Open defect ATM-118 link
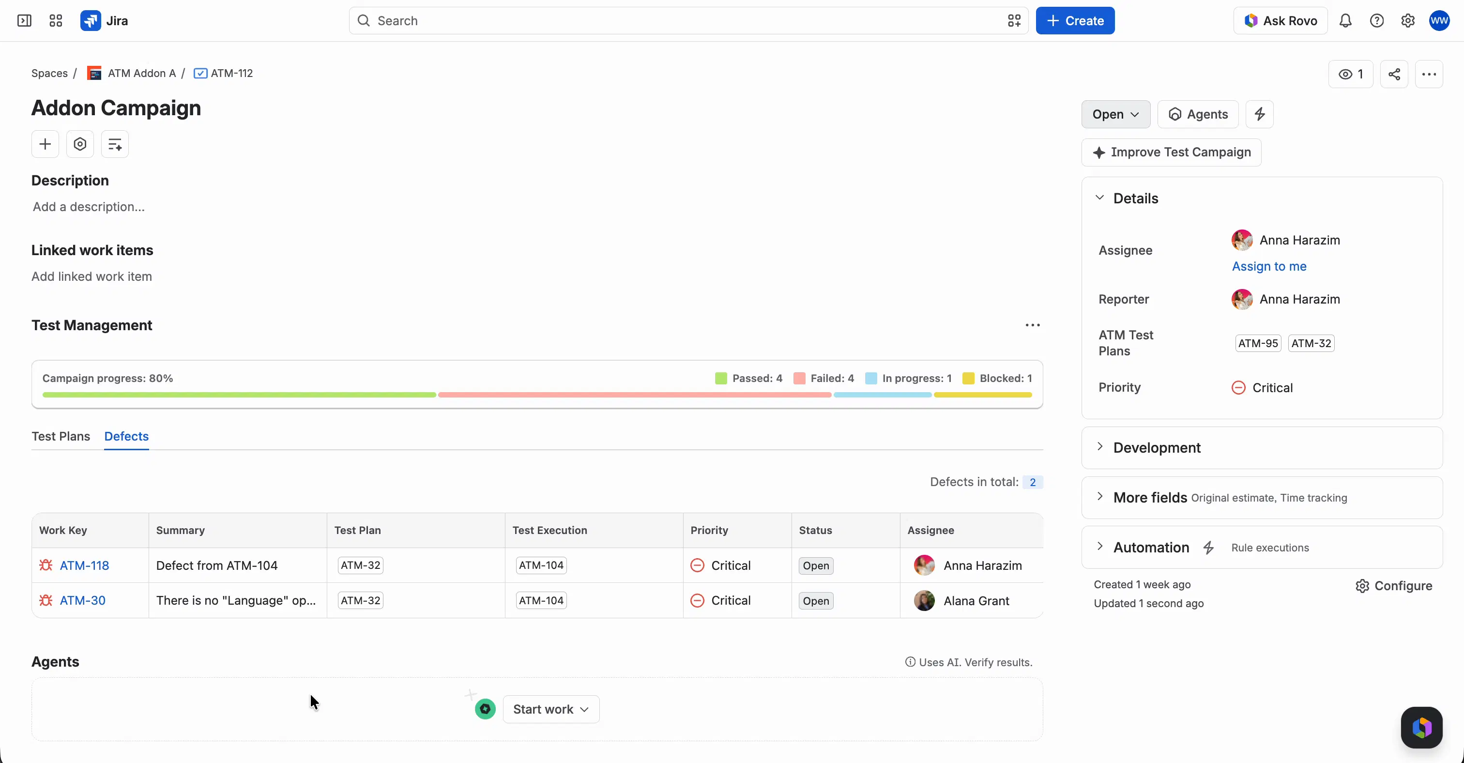The width and height of the screenshot is (1464, 763). pyautogui.click(x=84, y=565)
